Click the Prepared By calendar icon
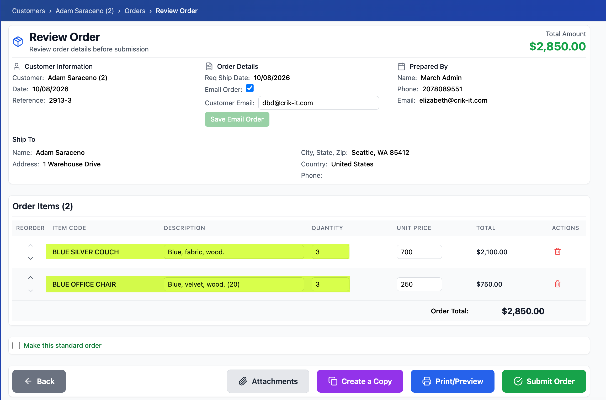 [x=401, y=66]
